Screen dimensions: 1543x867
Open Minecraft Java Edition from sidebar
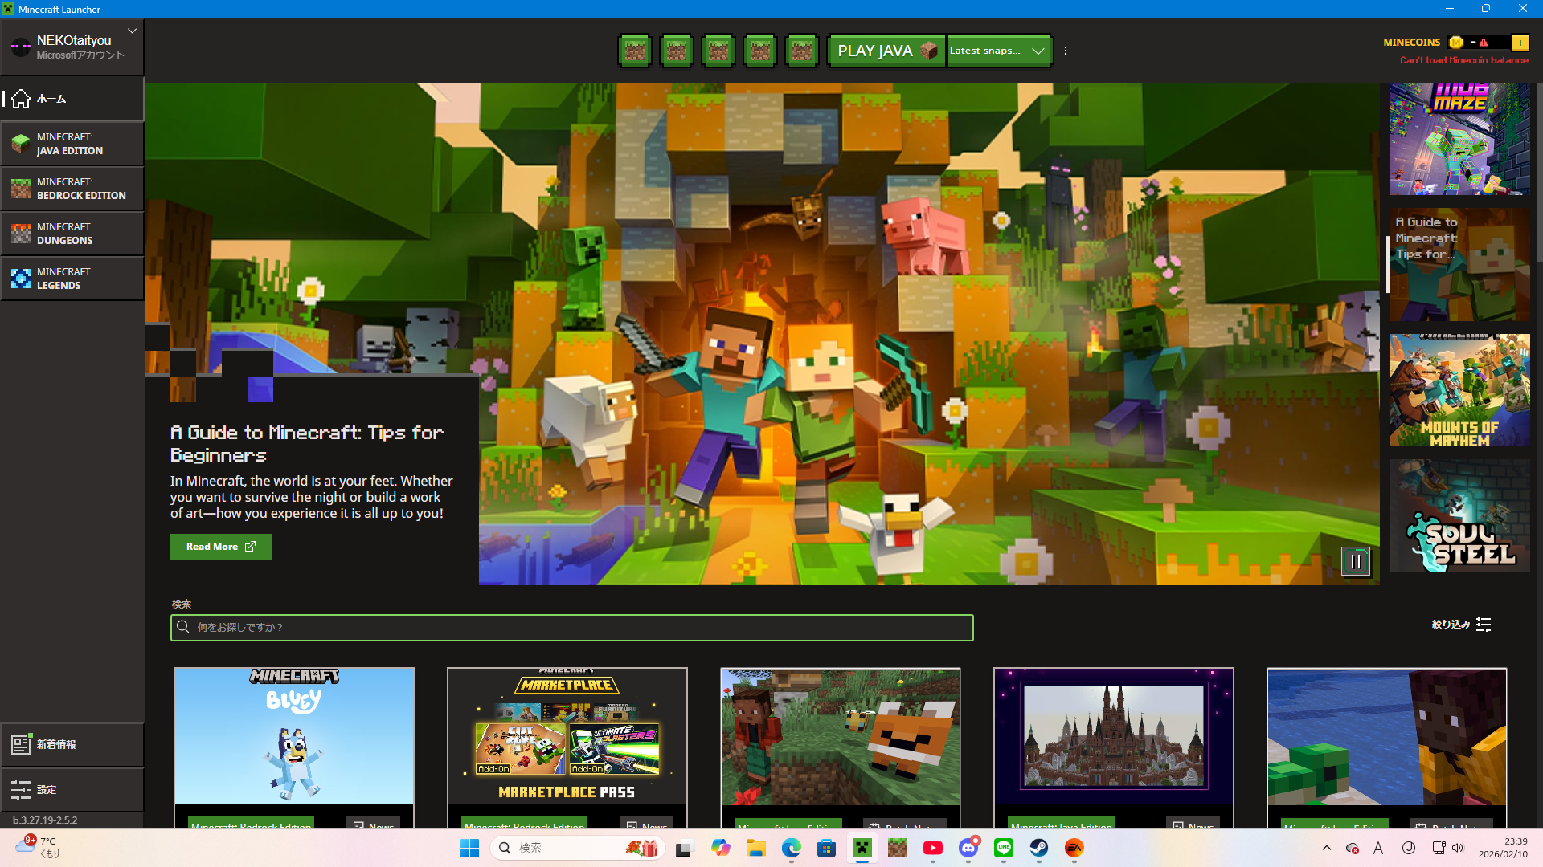[72, 144]
